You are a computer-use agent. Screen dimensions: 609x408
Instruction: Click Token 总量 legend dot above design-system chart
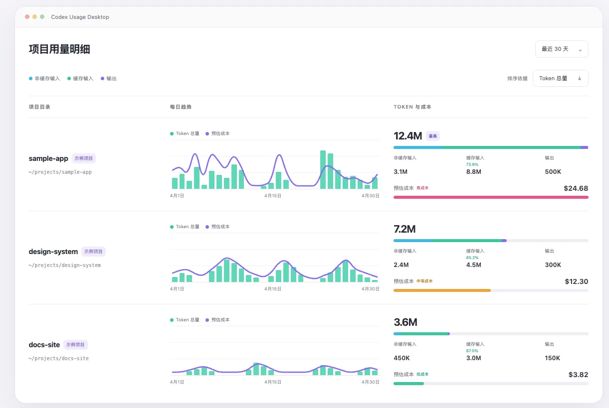(x=172, y=227)
